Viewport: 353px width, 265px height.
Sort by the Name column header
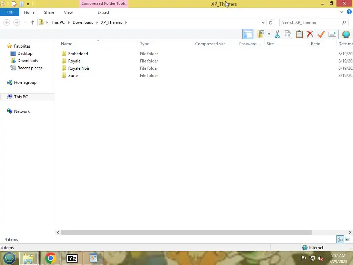(67, 44)
